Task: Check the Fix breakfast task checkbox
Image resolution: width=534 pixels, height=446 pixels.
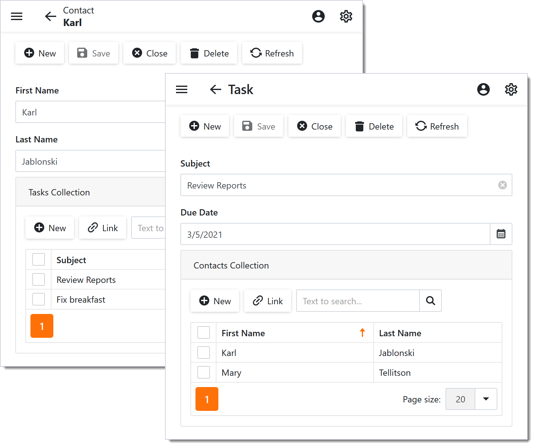Action: (39, 300)
